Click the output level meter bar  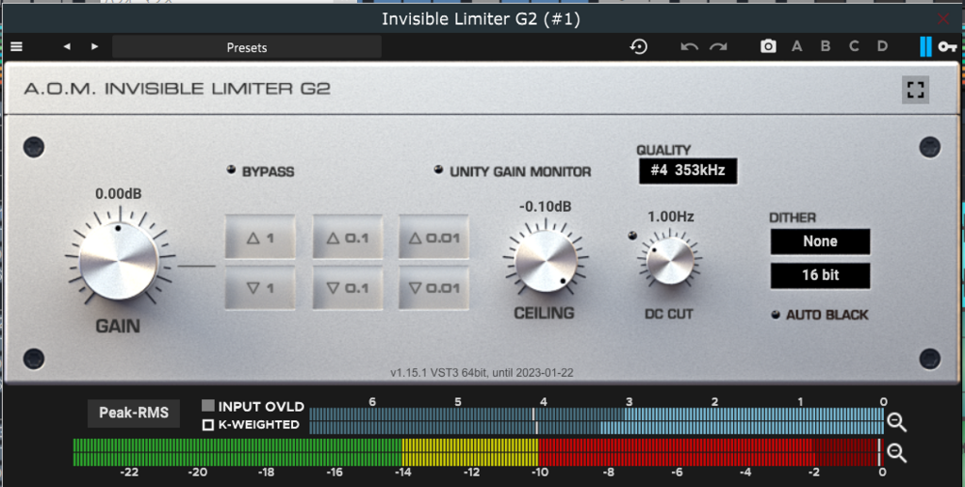click(478, 452)
